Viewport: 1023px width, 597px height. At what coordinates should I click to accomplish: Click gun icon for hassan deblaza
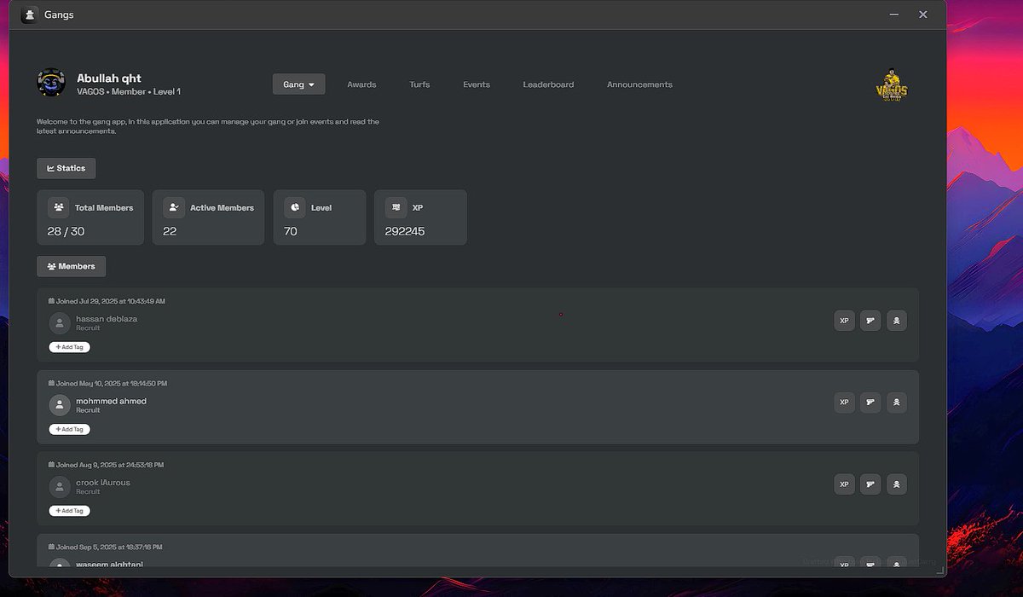click(870, 321)
